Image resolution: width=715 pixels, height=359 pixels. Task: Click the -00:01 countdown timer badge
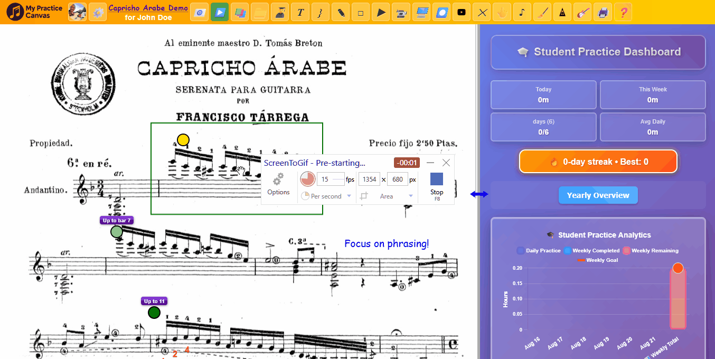coord(407,163)
